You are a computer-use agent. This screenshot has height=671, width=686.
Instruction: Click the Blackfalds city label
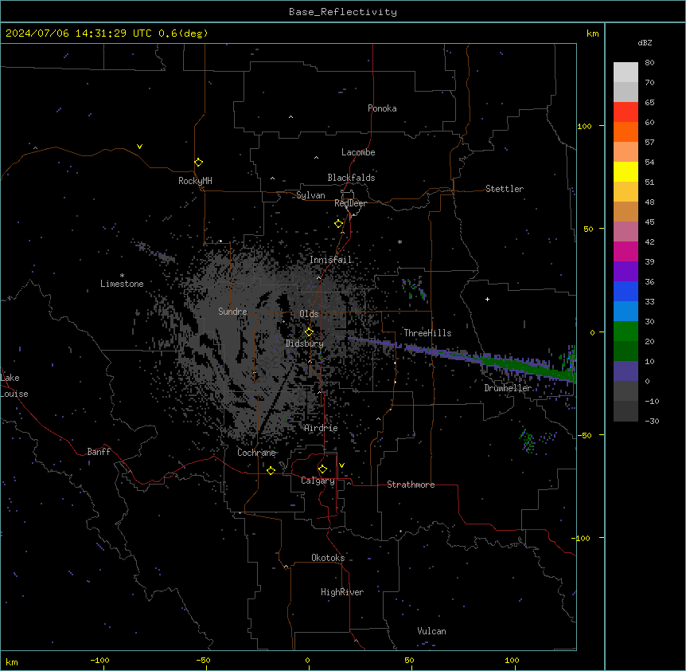tap(351, 178)
